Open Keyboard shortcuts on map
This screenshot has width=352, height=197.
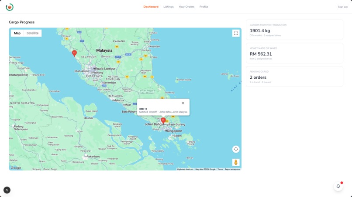click(x=185, y=169)
